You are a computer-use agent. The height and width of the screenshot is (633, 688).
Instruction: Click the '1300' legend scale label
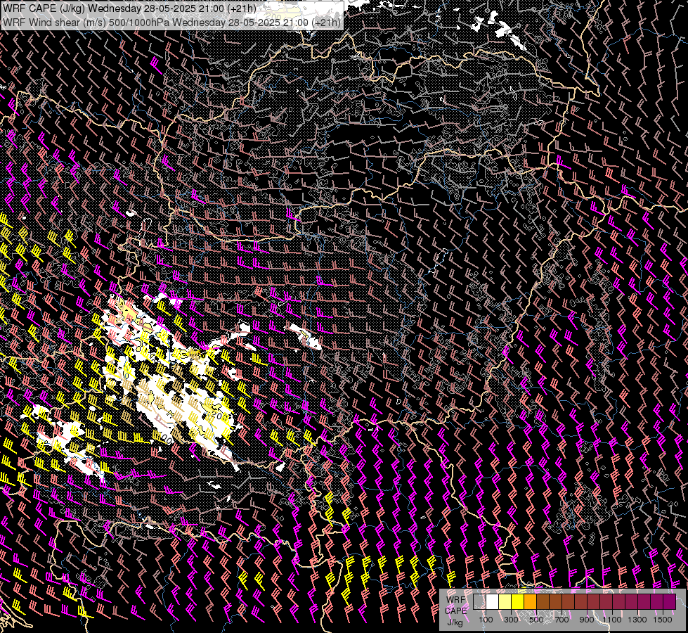[637, 620]
